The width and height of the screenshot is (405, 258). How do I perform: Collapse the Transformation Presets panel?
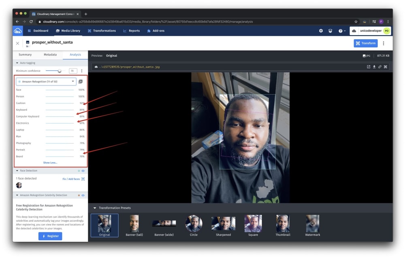coord(95,208)
